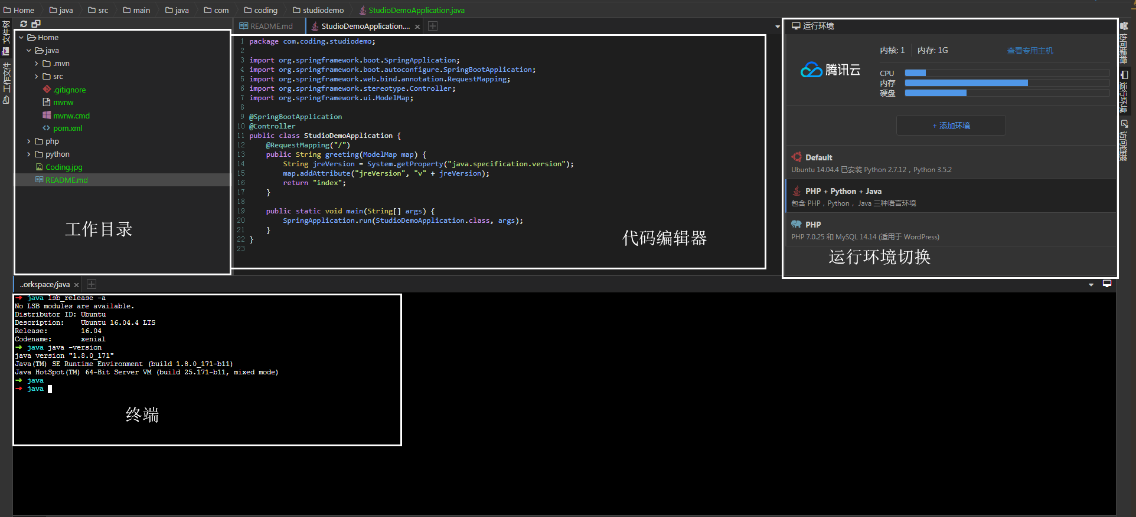This screenshot has width=1136, height=517.
Task: Add a new terminal tab
Action: (92, 284)
